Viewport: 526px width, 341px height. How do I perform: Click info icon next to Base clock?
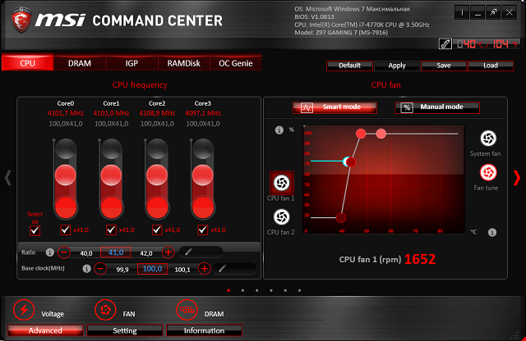coord(86,268)
